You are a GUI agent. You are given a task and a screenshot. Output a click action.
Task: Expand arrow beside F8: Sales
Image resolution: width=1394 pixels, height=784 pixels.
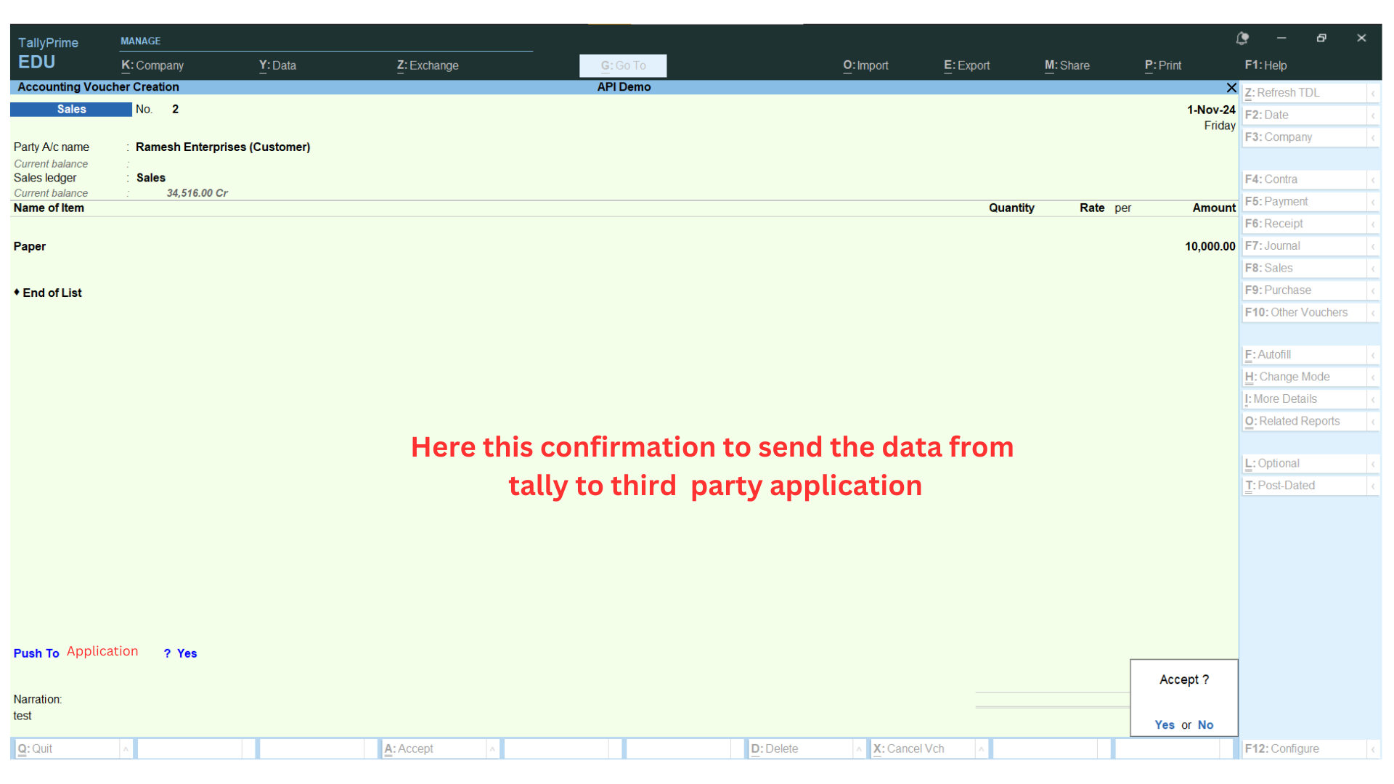pyautogui.click(x=1373, y=269)
